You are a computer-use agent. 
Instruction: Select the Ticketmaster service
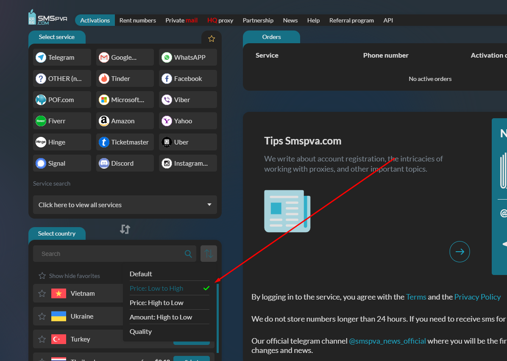click(125, 142)
